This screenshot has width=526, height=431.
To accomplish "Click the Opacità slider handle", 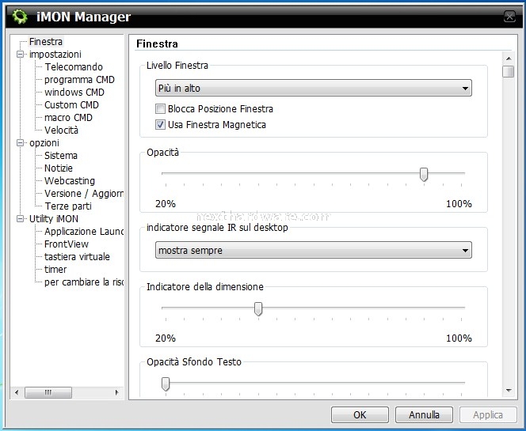I will [424, 175].
